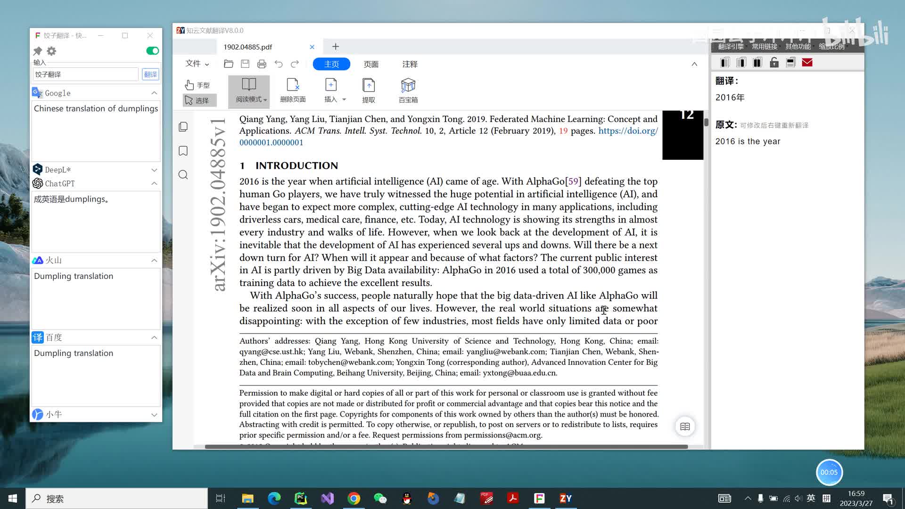Click the pin icon in 饺子翻译 window

pyautogui.click(x=38, y=51)
